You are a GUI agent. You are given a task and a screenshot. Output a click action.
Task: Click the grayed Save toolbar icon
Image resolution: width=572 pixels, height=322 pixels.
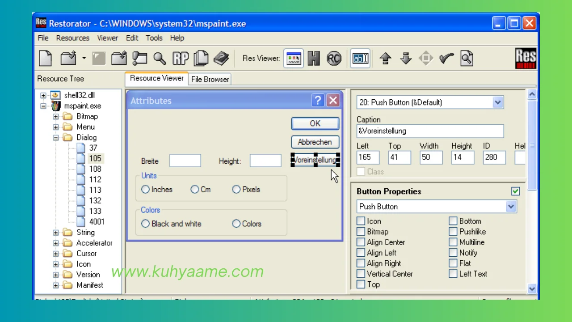[x=99, y=58]
